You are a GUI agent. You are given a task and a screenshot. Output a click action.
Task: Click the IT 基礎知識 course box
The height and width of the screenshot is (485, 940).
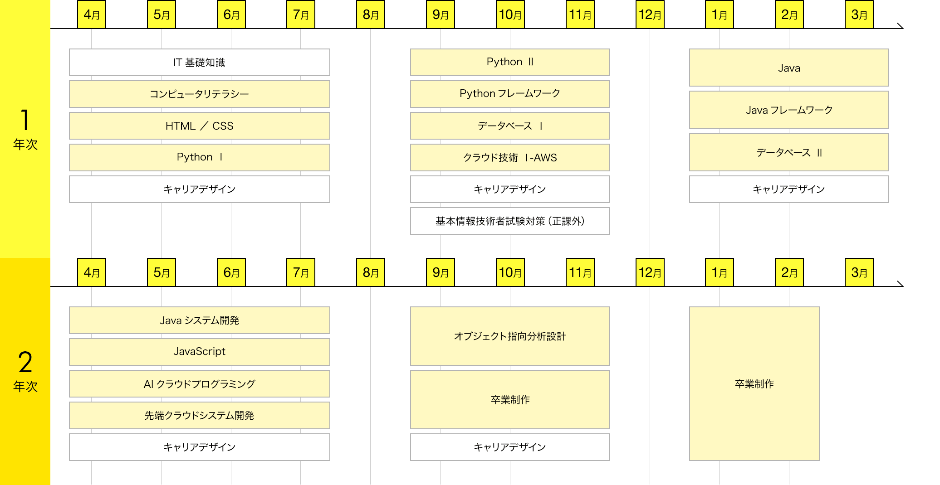[x=199, y=63]
